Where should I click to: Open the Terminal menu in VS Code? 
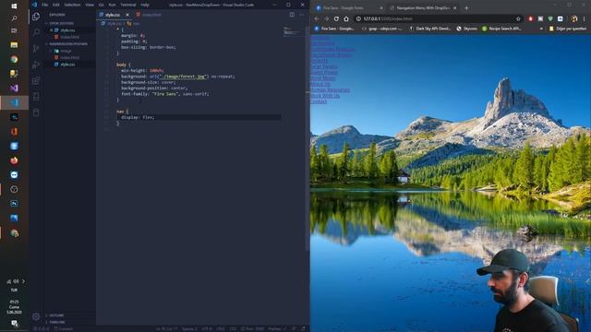click(128, 5)
